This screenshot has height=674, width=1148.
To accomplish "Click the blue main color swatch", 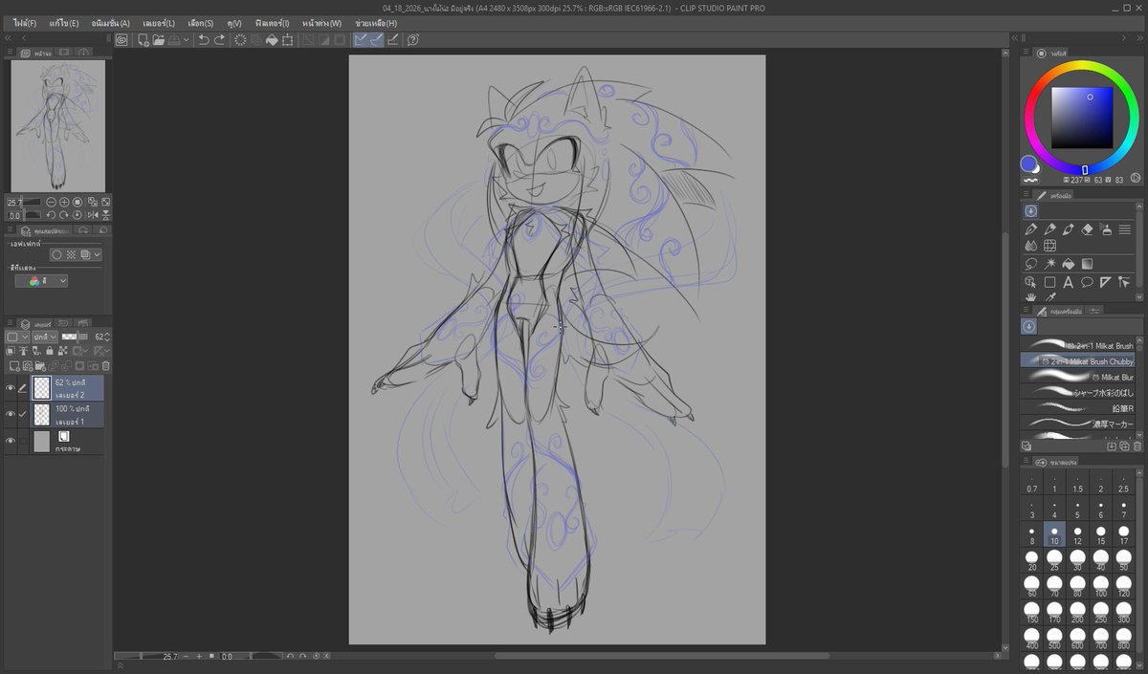I will tap(1028, 163).
